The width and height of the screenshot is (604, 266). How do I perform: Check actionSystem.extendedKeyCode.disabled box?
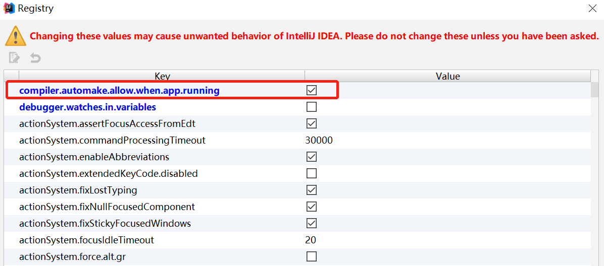click(x=312, y=173)
